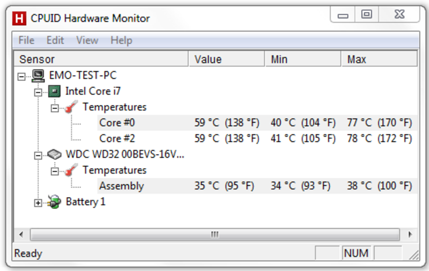Screen dimensions: 429x271
Task: Click the Max column header
Action: pyautogui.click(x=380, y=59)
